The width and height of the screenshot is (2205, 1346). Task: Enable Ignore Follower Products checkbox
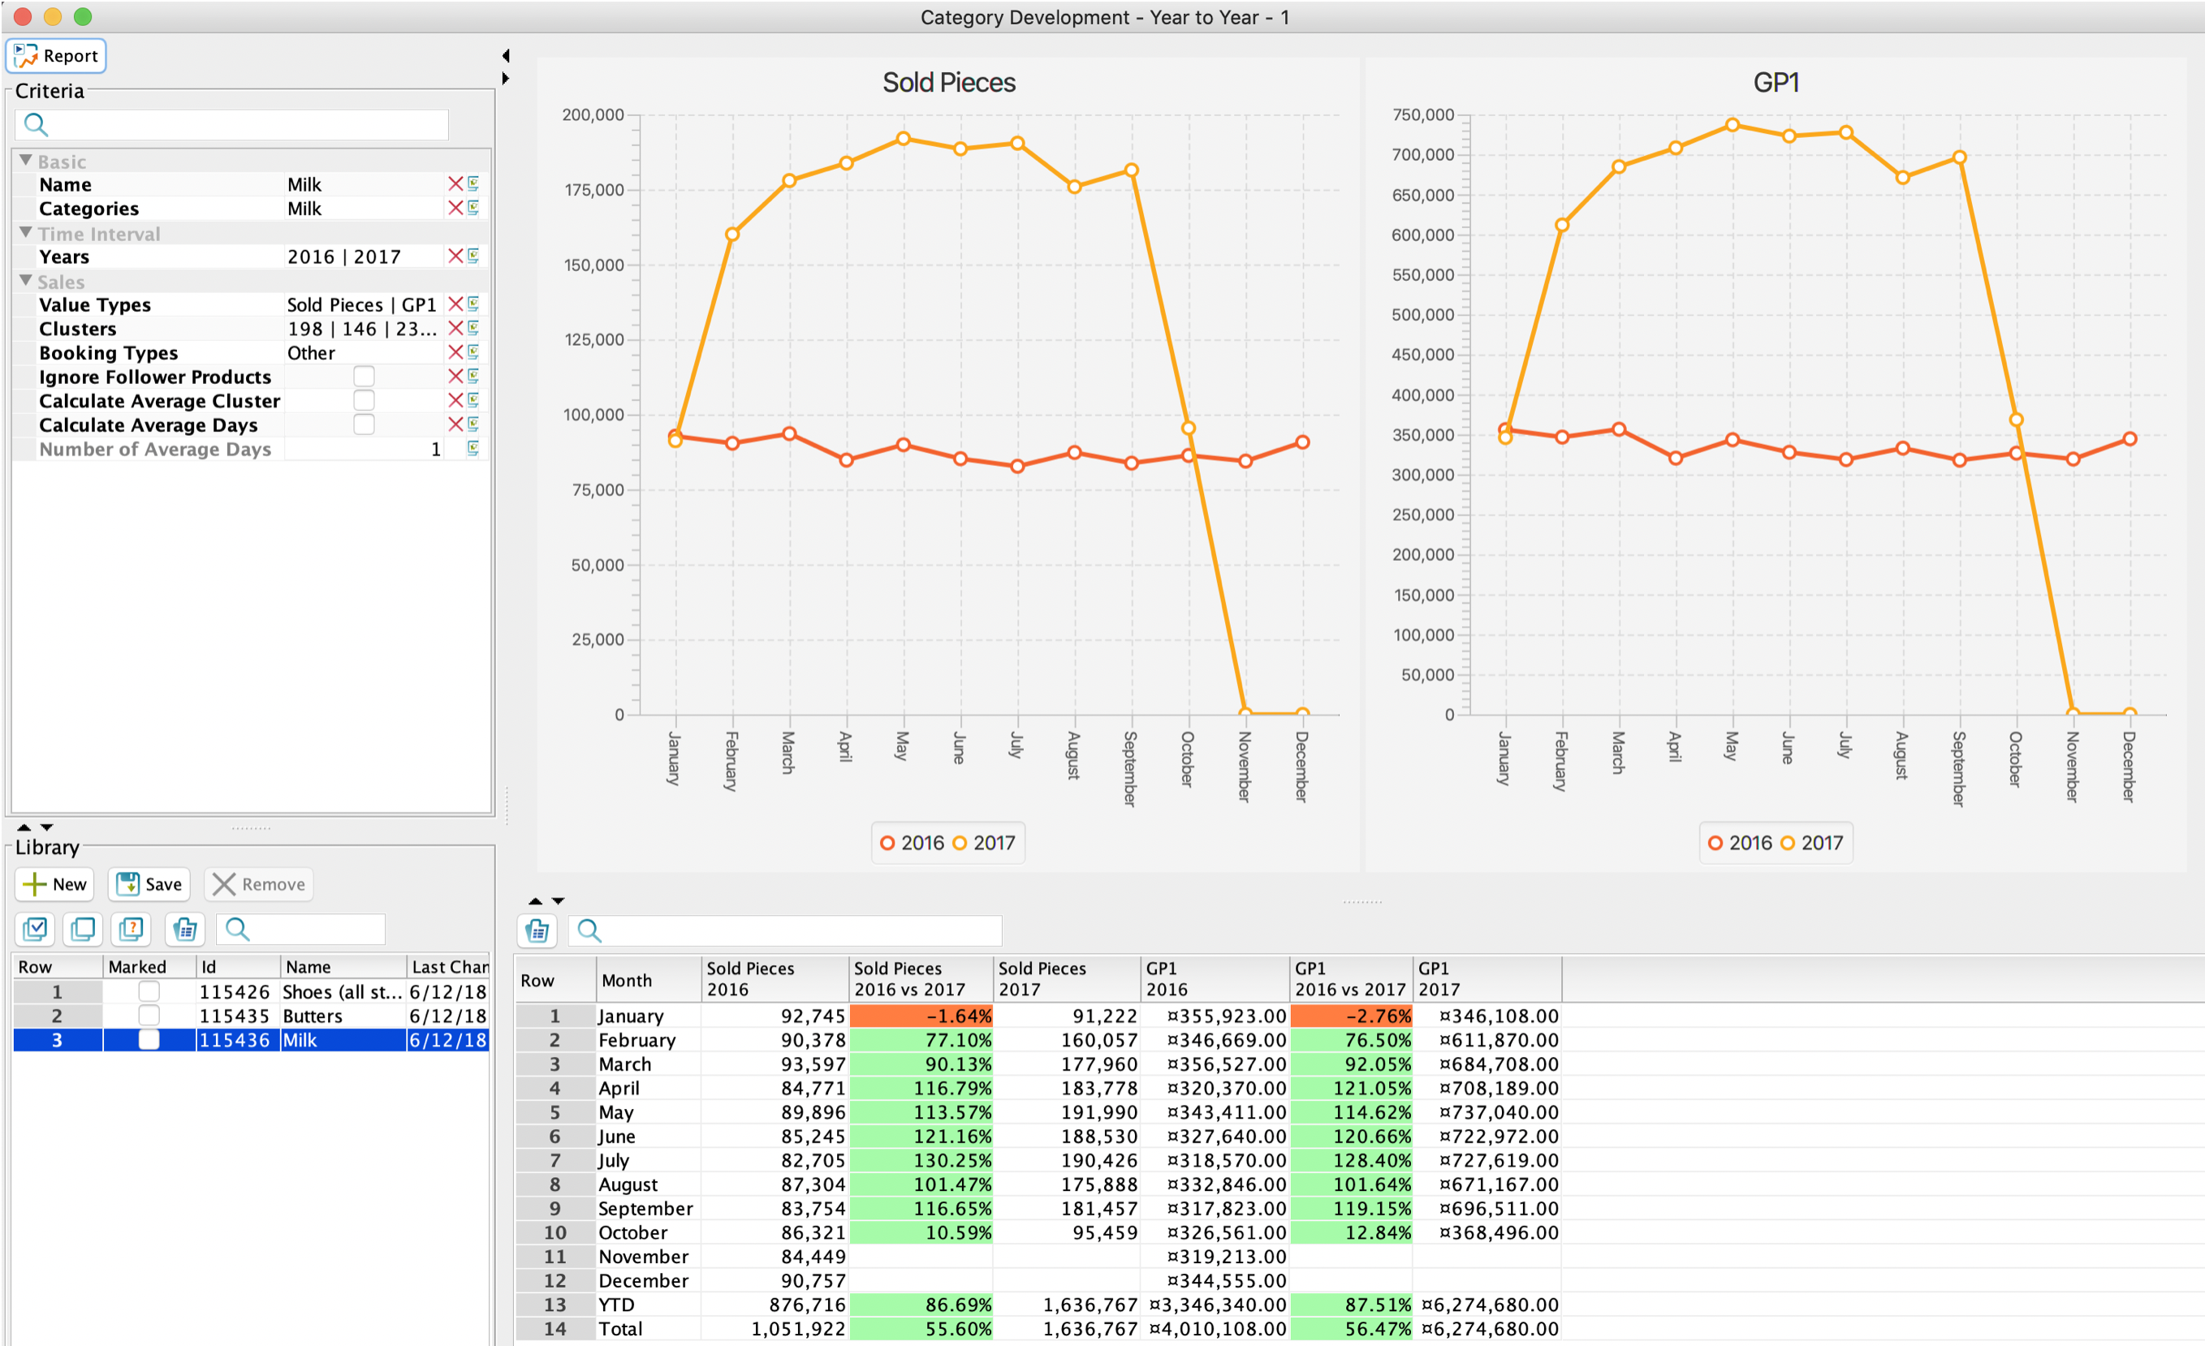(364, 377)
